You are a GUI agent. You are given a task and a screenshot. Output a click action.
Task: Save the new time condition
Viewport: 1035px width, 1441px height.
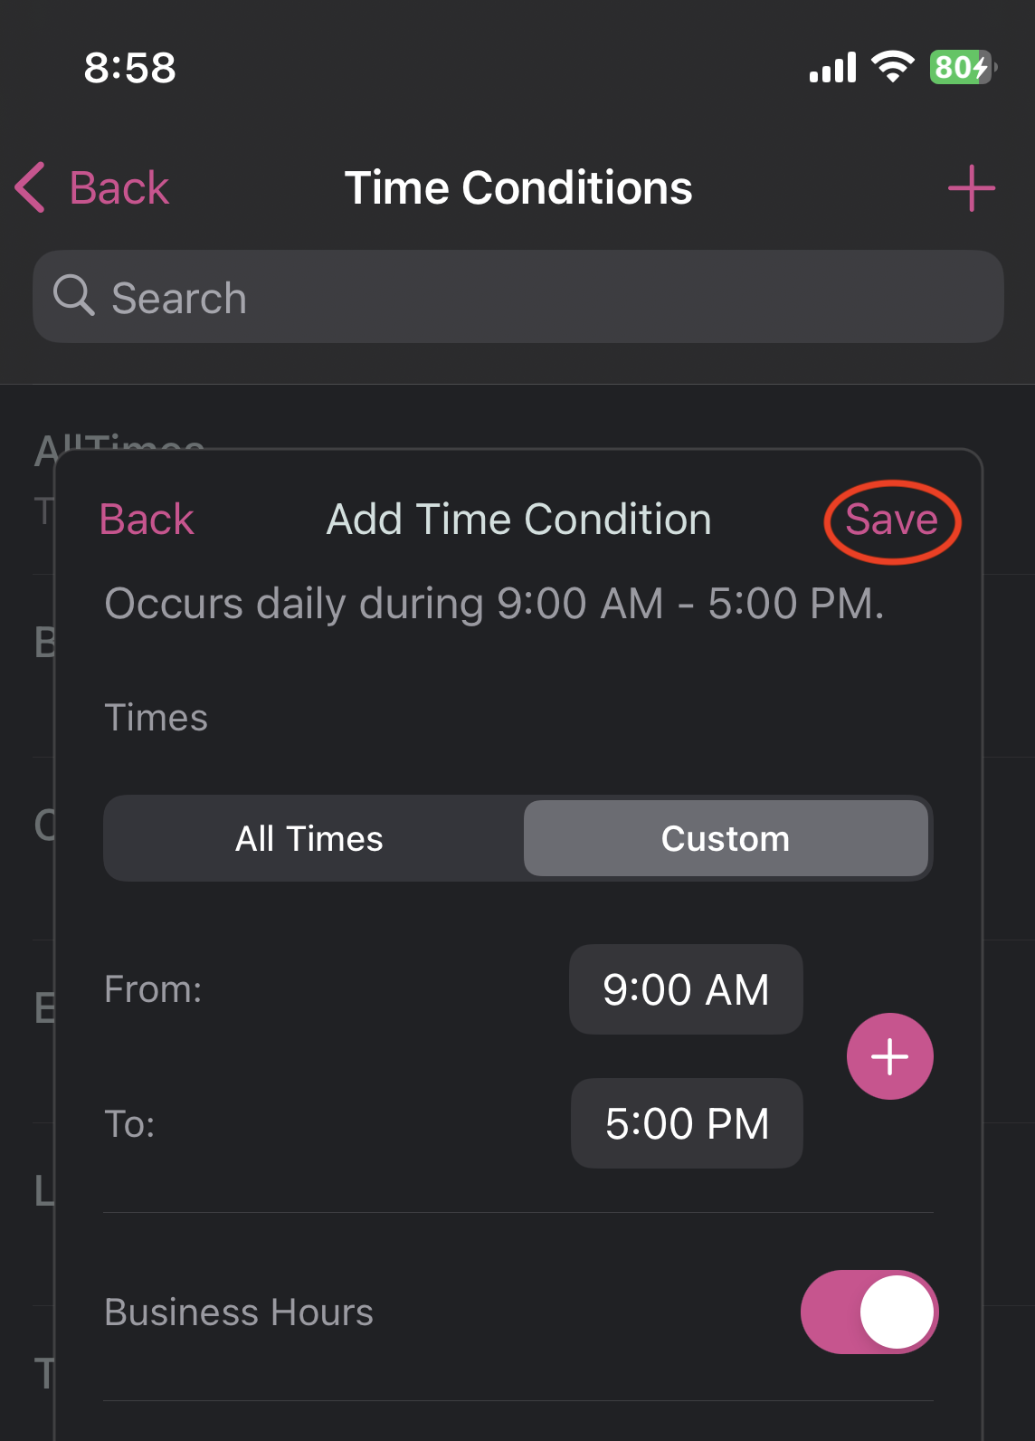pos(891,520)
